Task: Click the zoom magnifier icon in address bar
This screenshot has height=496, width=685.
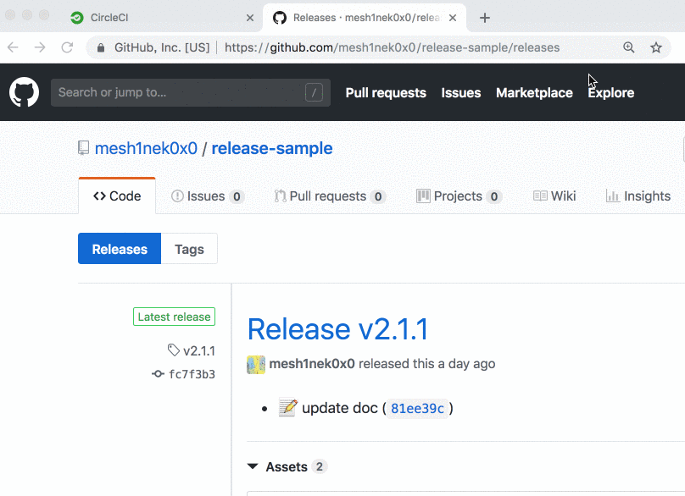Action: [629, 47]
